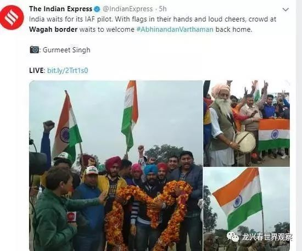Open the #AbhinandanVarthaman hashtag
The width and height of the screenshot is (302, 251).
pyautogui.click(x=175, y=30)
